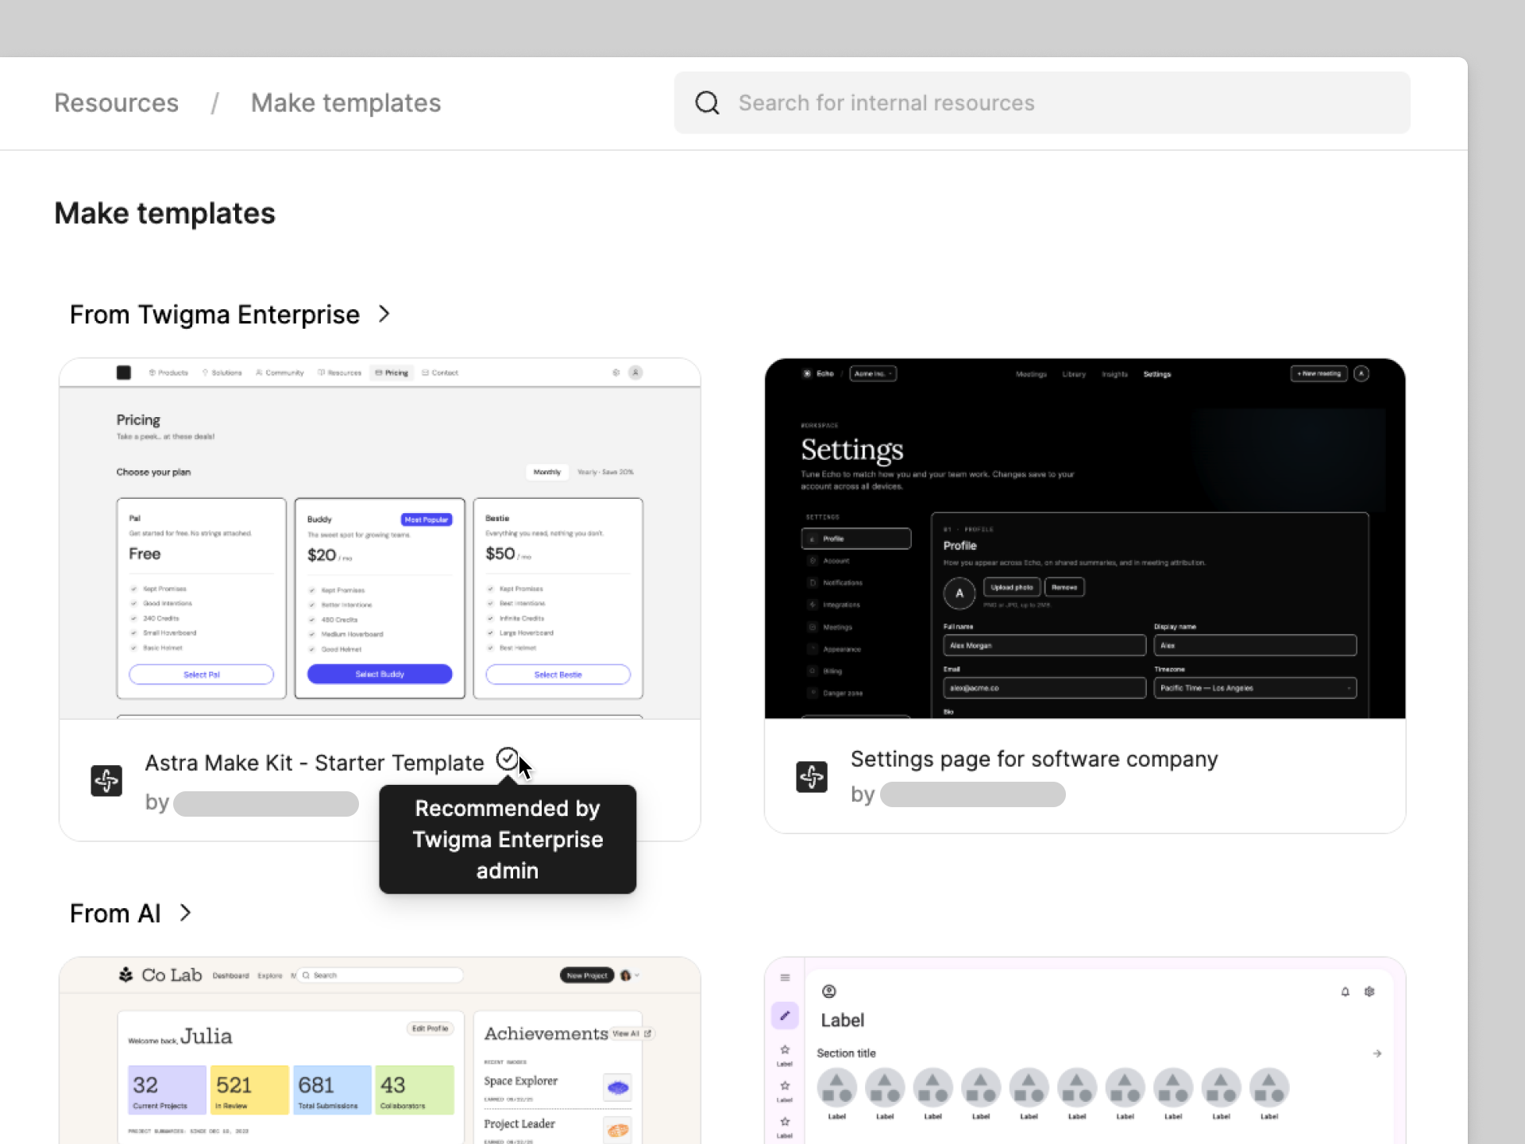Open Settings page dark thumbnail
The image size is (1525, 1144).
pos(1085,539)
